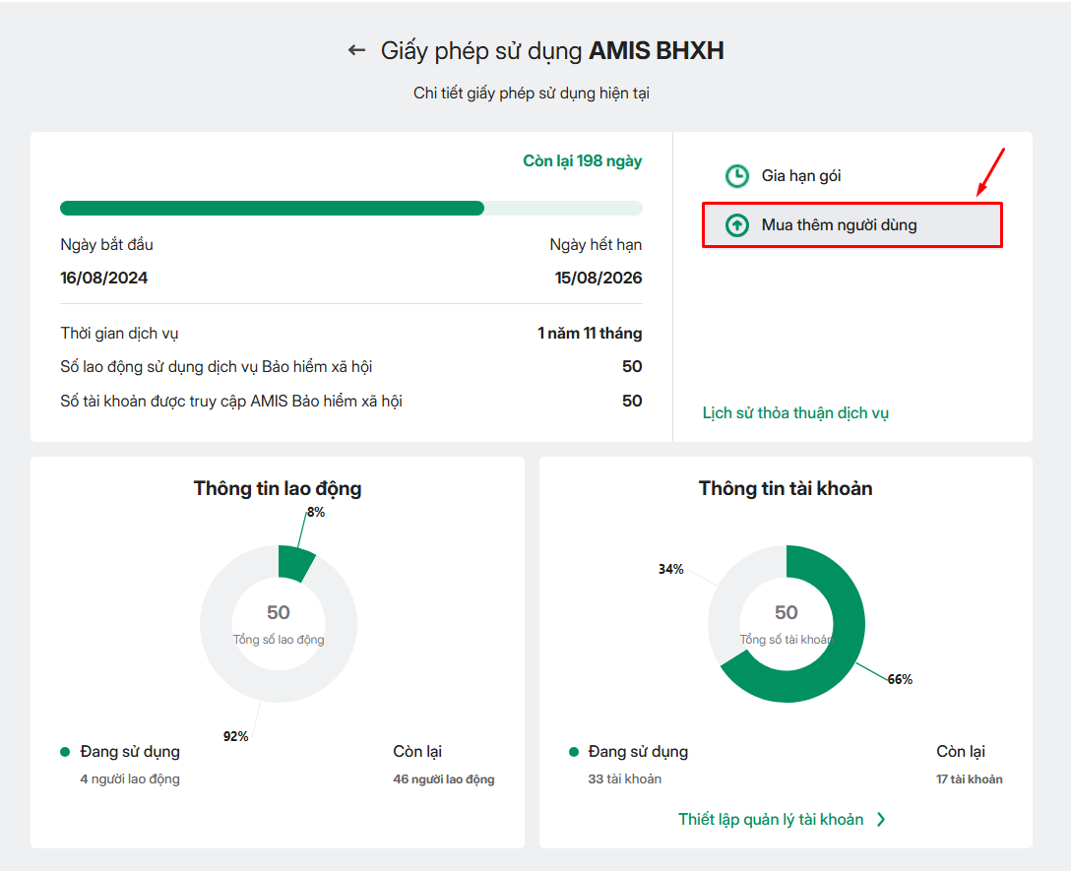The width and height of the screenshot is (1071, 871).
Task: Open Thiết lập quản lý tài khoản link
Action: coord(771,820)
